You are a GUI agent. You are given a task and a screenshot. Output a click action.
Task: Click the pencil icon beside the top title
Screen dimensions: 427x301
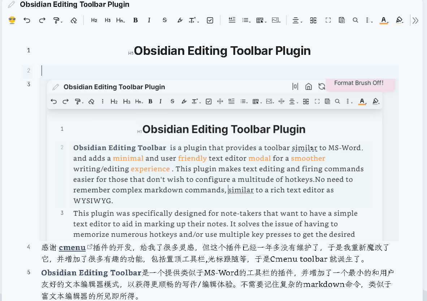pos(12,4)
